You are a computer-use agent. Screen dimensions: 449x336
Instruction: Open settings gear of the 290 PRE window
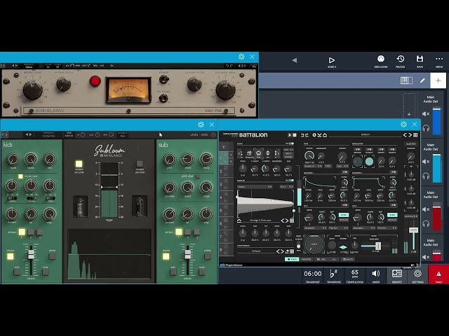click(x=241, y=57)
